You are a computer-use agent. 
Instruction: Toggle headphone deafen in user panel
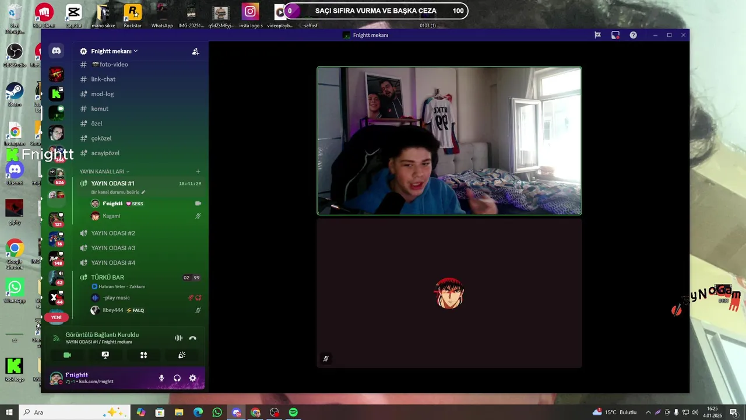coord(177,378)
